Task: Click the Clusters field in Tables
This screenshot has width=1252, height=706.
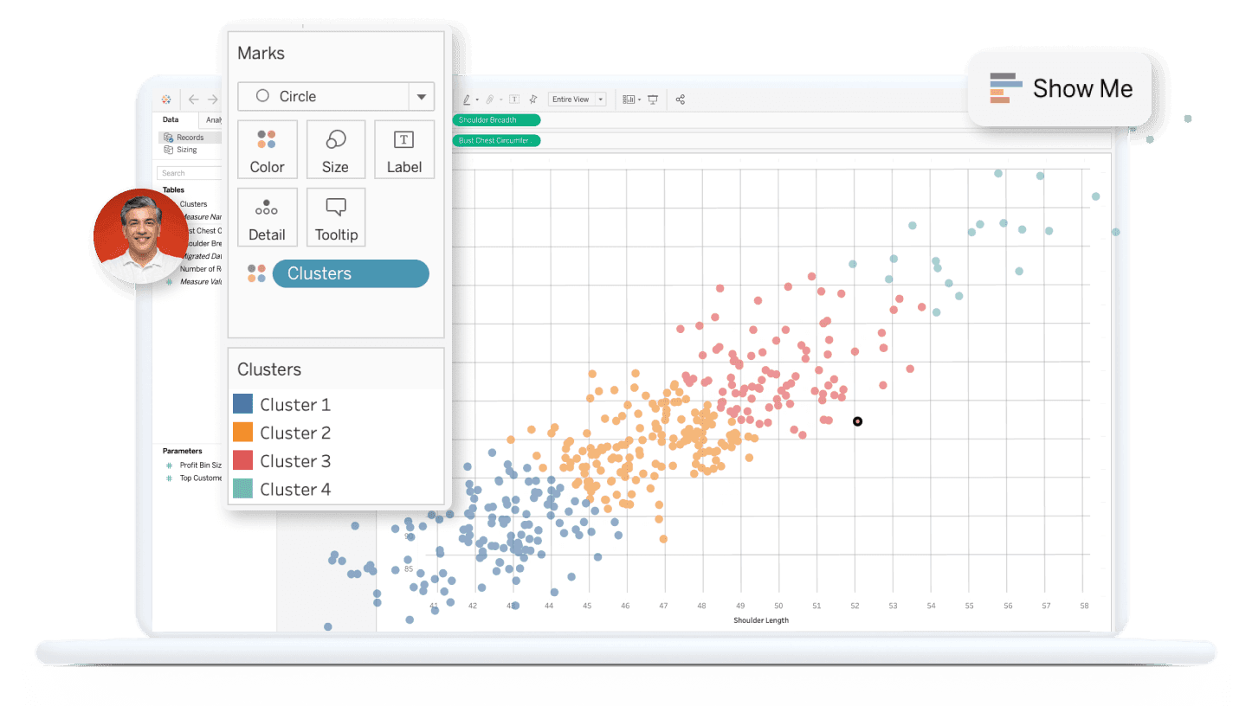Action: pos(194,204)
